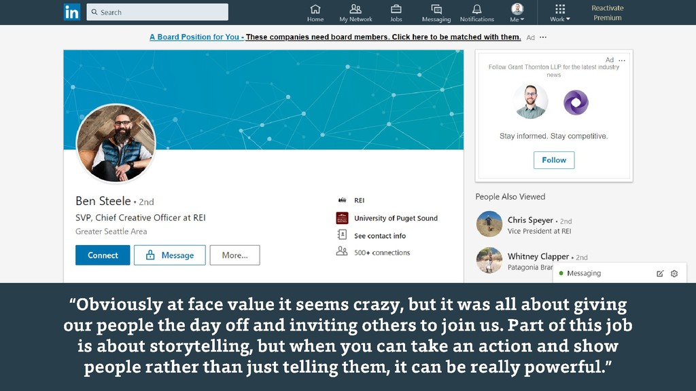Expand the Me profile menu
This screenshot has height=391, width=696.
pyautogui.click(x=517, y=13)
